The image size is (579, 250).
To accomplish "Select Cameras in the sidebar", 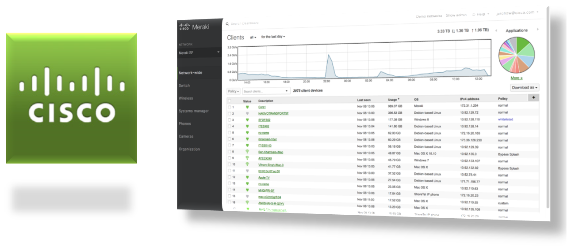I will pos(186,137).
